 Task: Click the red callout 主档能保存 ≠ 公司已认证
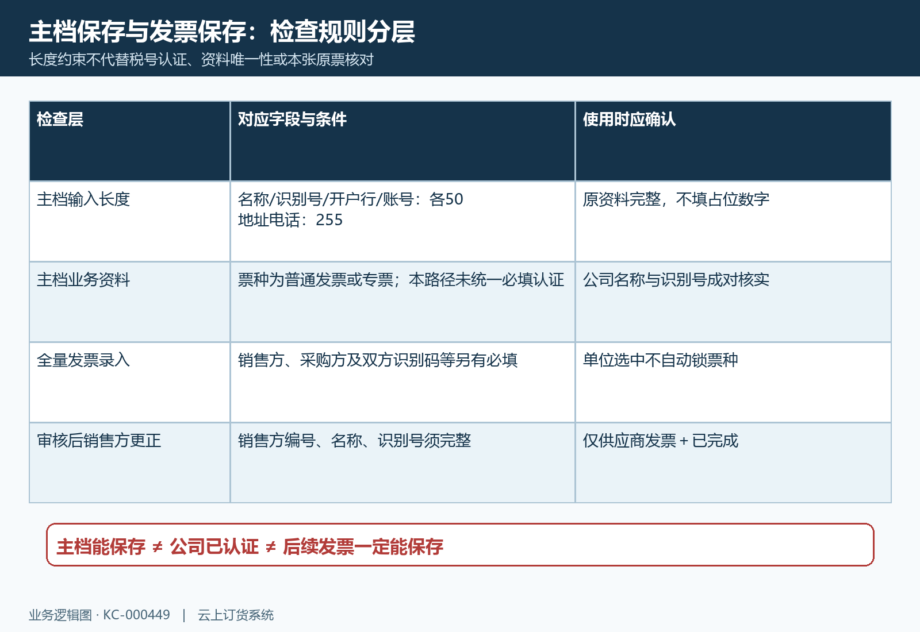[x=460, y=545]
